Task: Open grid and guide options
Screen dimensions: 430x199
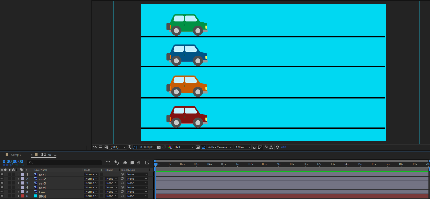Action: click(x=129, y=147)
